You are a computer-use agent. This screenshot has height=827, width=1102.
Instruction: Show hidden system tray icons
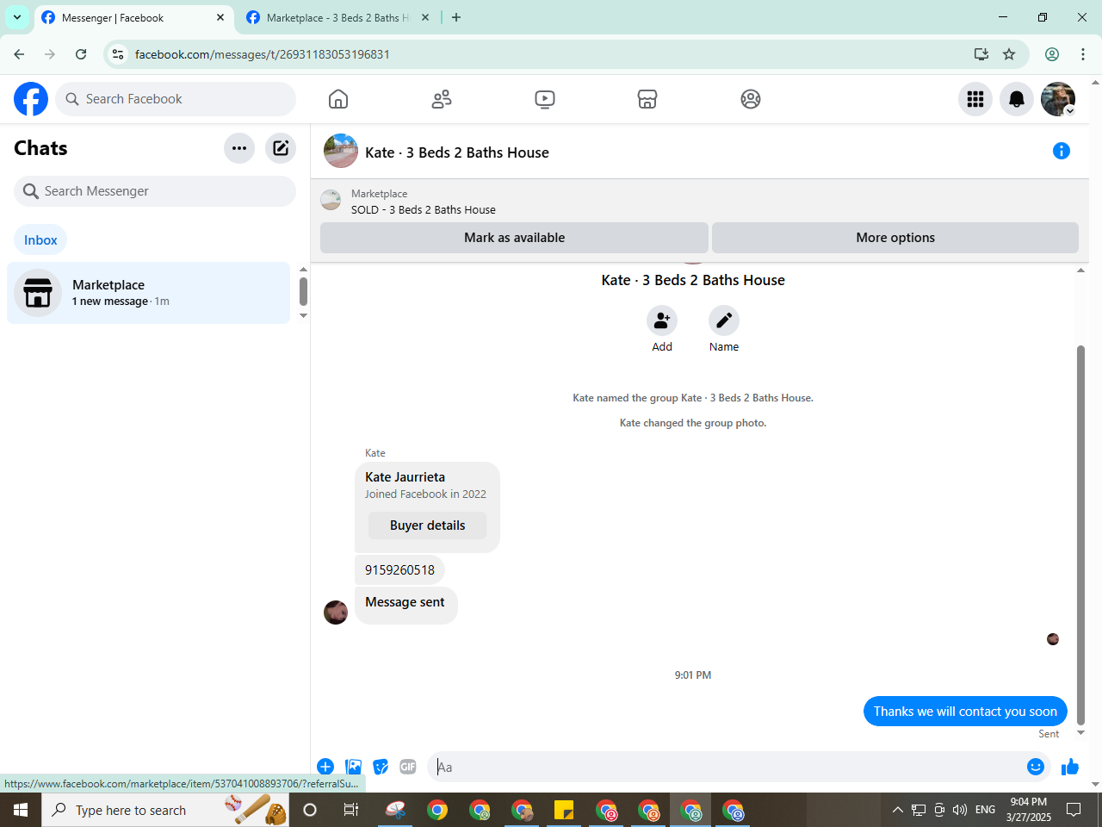pyautogui.click(x=897, y=810)
